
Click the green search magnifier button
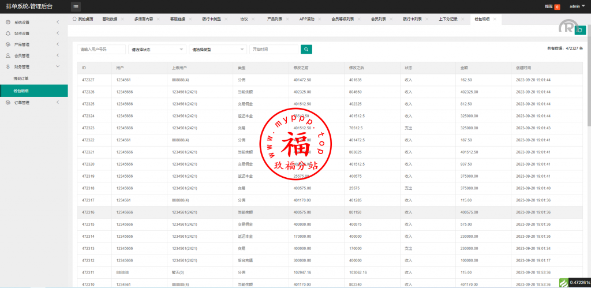click(306, 50)
